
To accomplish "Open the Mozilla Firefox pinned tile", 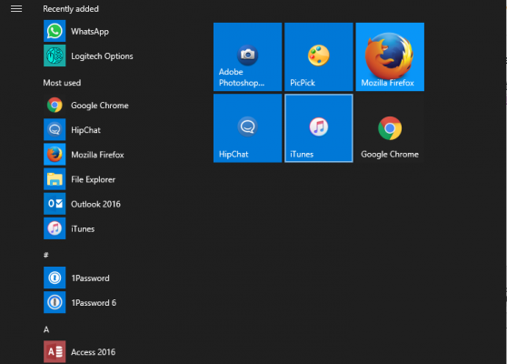I will pyautogui.click(x=390, y=56).
